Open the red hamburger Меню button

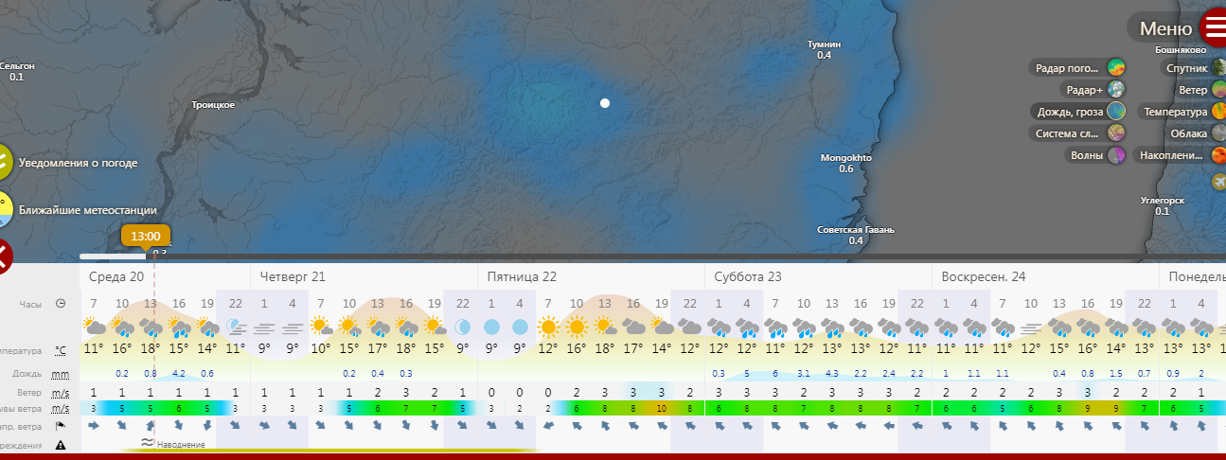click(1212, 28)
